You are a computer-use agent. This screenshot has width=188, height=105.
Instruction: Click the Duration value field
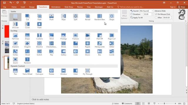(x=147, y=14)
